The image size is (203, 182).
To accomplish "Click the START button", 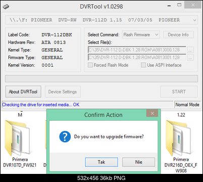I will click(x=179, y=92).
